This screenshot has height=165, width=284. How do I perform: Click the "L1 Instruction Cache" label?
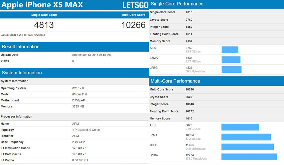(x=15, y=148)
